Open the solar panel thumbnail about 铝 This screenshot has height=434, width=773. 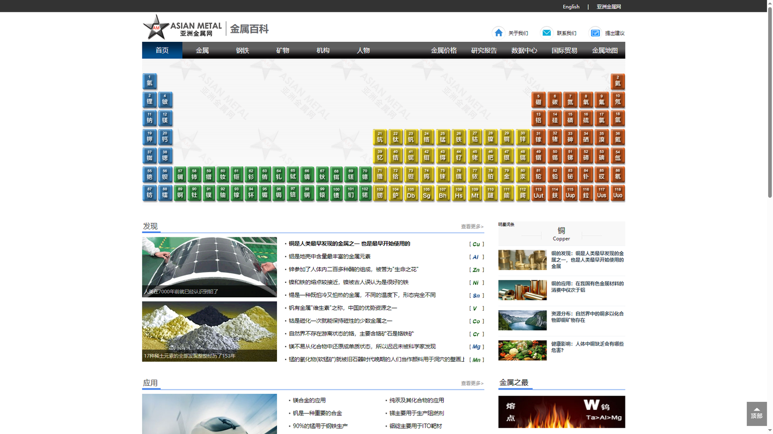pos(209,267)
